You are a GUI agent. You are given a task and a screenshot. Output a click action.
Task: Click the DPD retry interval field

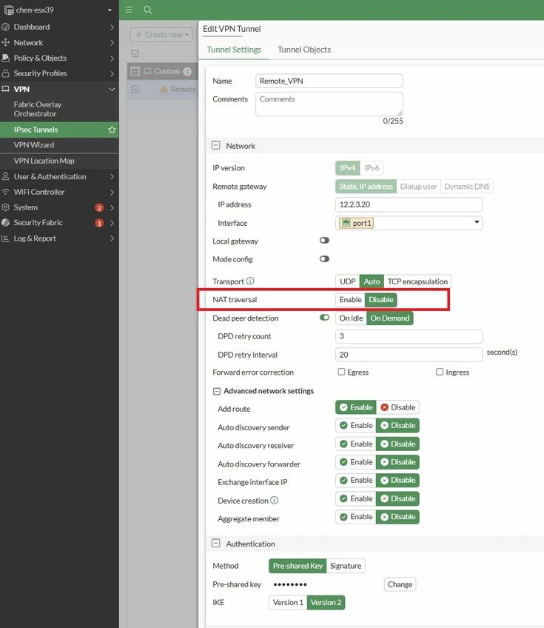[409, 355]
